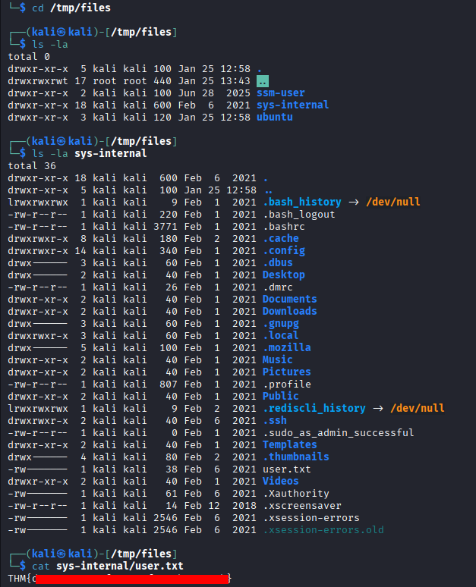The height and width of the screenshot is (587, 476).
Task: Select the Documents folder entry
Action: click(x=290, y=299)
